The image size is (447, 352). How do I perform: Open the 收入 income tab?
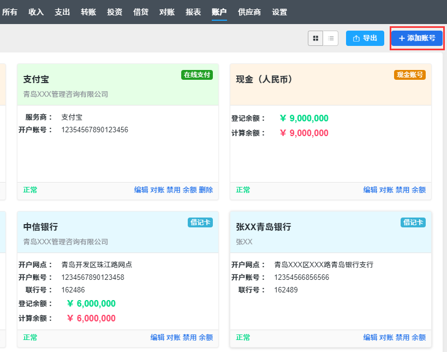pyautogui.click(x=36, y=12)
